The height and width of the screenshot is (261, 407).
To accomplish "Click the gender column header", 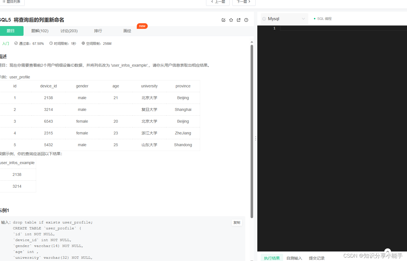I will 82,86.
